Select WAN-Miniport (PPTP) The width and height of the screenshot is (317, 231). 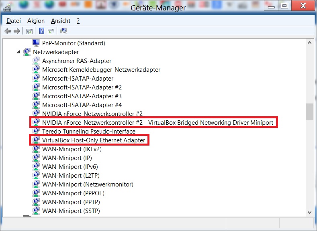pyautogui.click(x=71, y=202)
